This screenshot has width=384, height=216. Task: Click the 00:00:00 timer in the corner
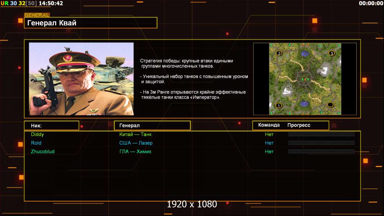pyautogui.click(x=371, y=3)
